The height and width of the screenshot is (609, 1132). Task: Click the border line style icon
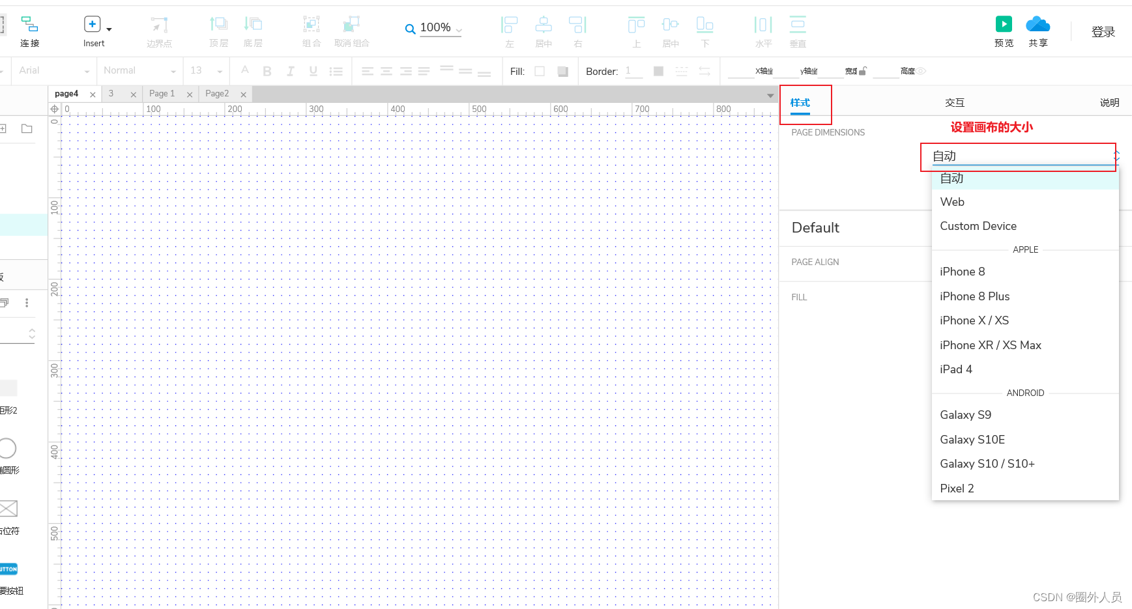(x=682, y=71)
